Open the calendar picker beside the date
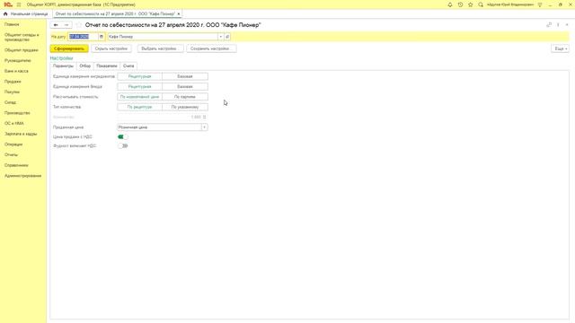575x323 pixels. coord(102,37)
